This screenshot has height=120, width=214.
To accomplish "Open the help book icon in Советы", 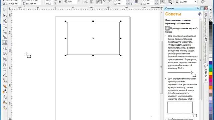I will point(200,14).
